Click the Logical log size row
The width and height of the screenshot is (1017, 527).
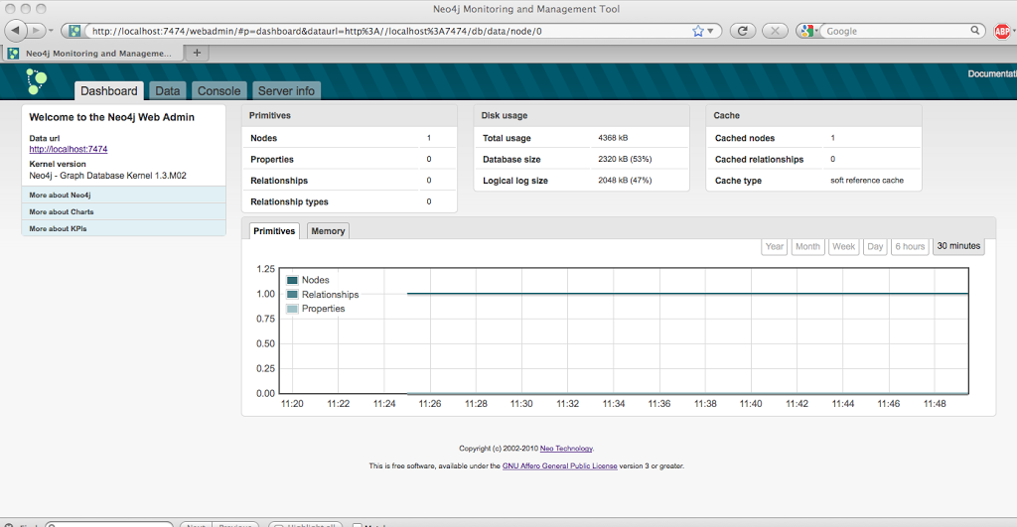pyautogui.click(x=582, y=181)
